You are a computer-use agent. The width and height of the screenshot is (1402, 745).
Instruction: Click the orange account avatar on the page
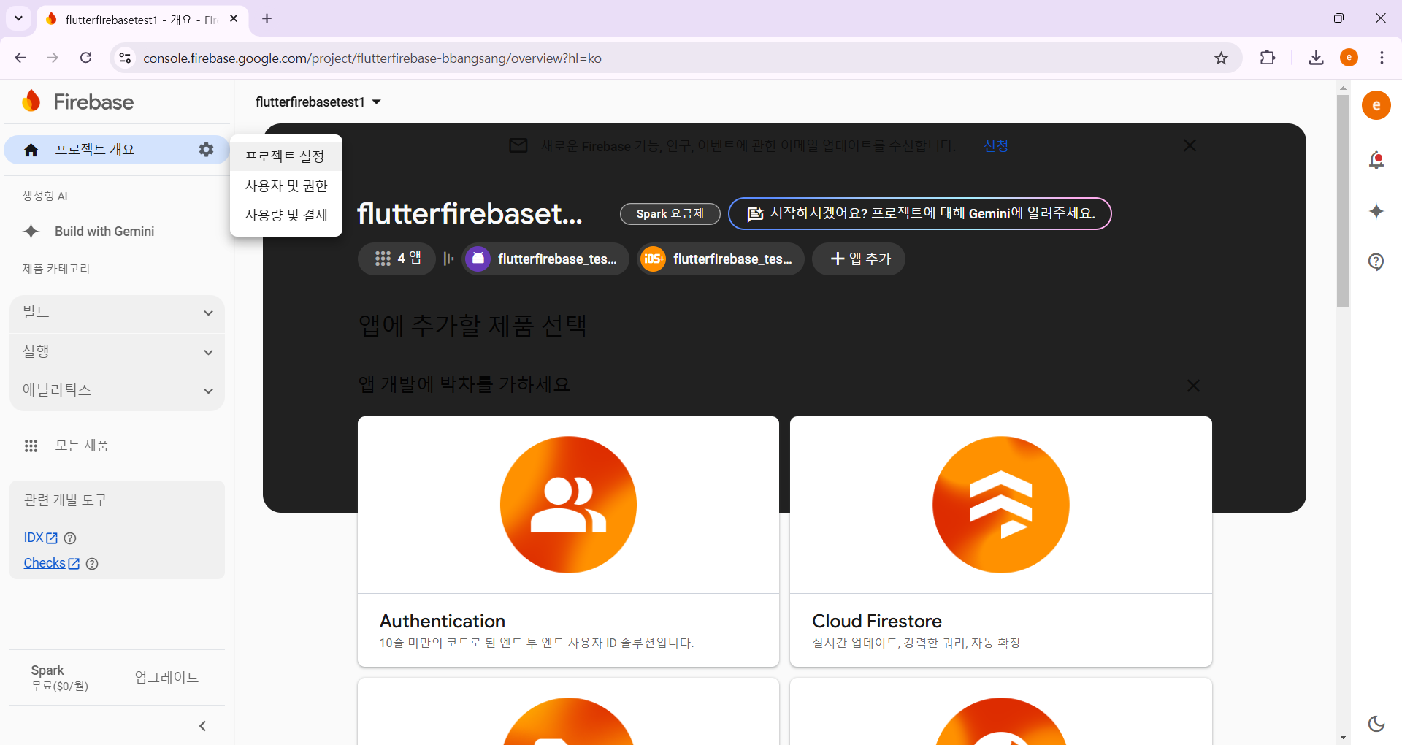[1376, 105]
